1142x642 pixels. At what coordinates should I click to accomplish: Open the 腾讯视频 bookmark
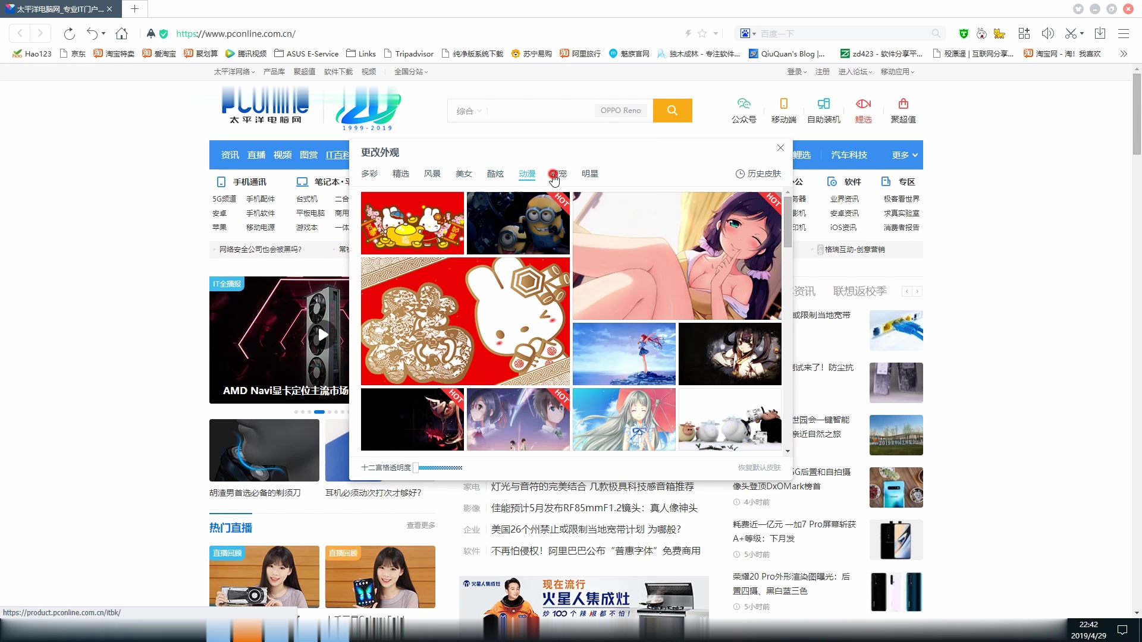pos(246,53)
